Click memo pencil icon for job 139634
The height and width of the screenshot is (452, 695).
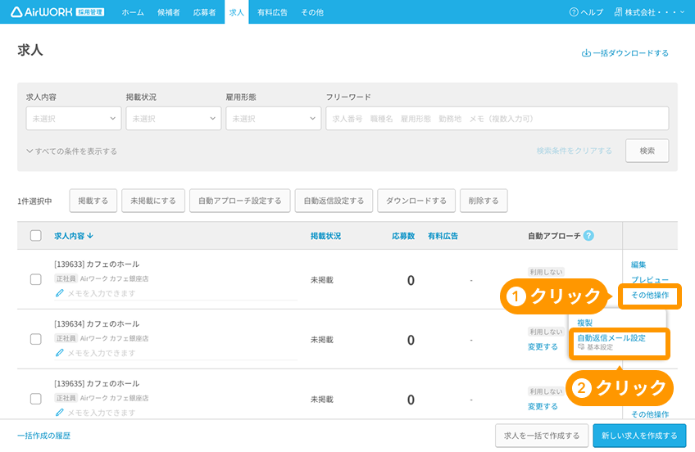pos(59,353)
